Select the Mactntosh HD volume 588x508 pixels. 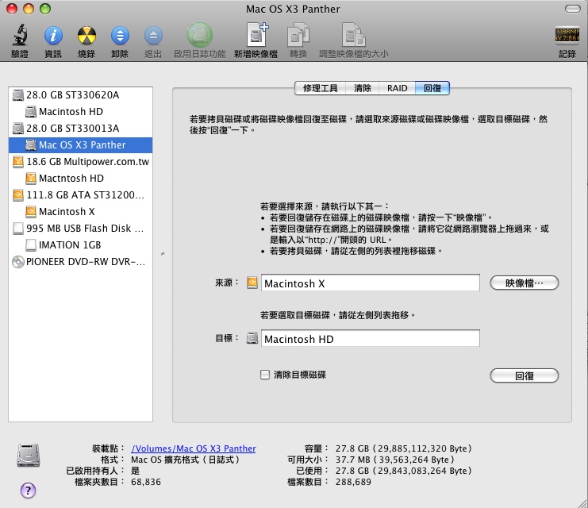[80, 179]
